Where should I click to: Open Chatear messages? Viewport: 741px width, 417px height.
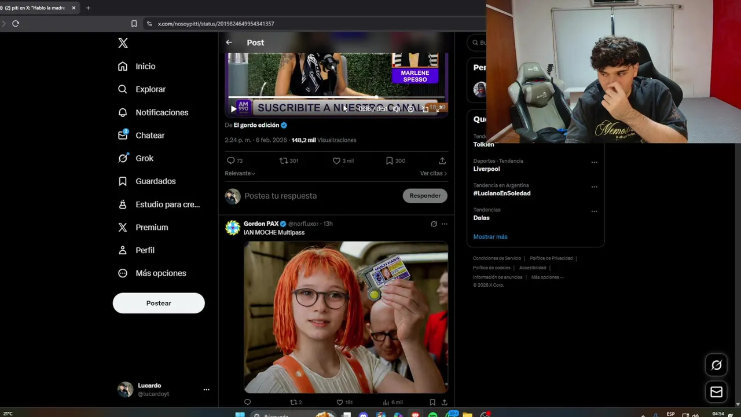(141, 135)
